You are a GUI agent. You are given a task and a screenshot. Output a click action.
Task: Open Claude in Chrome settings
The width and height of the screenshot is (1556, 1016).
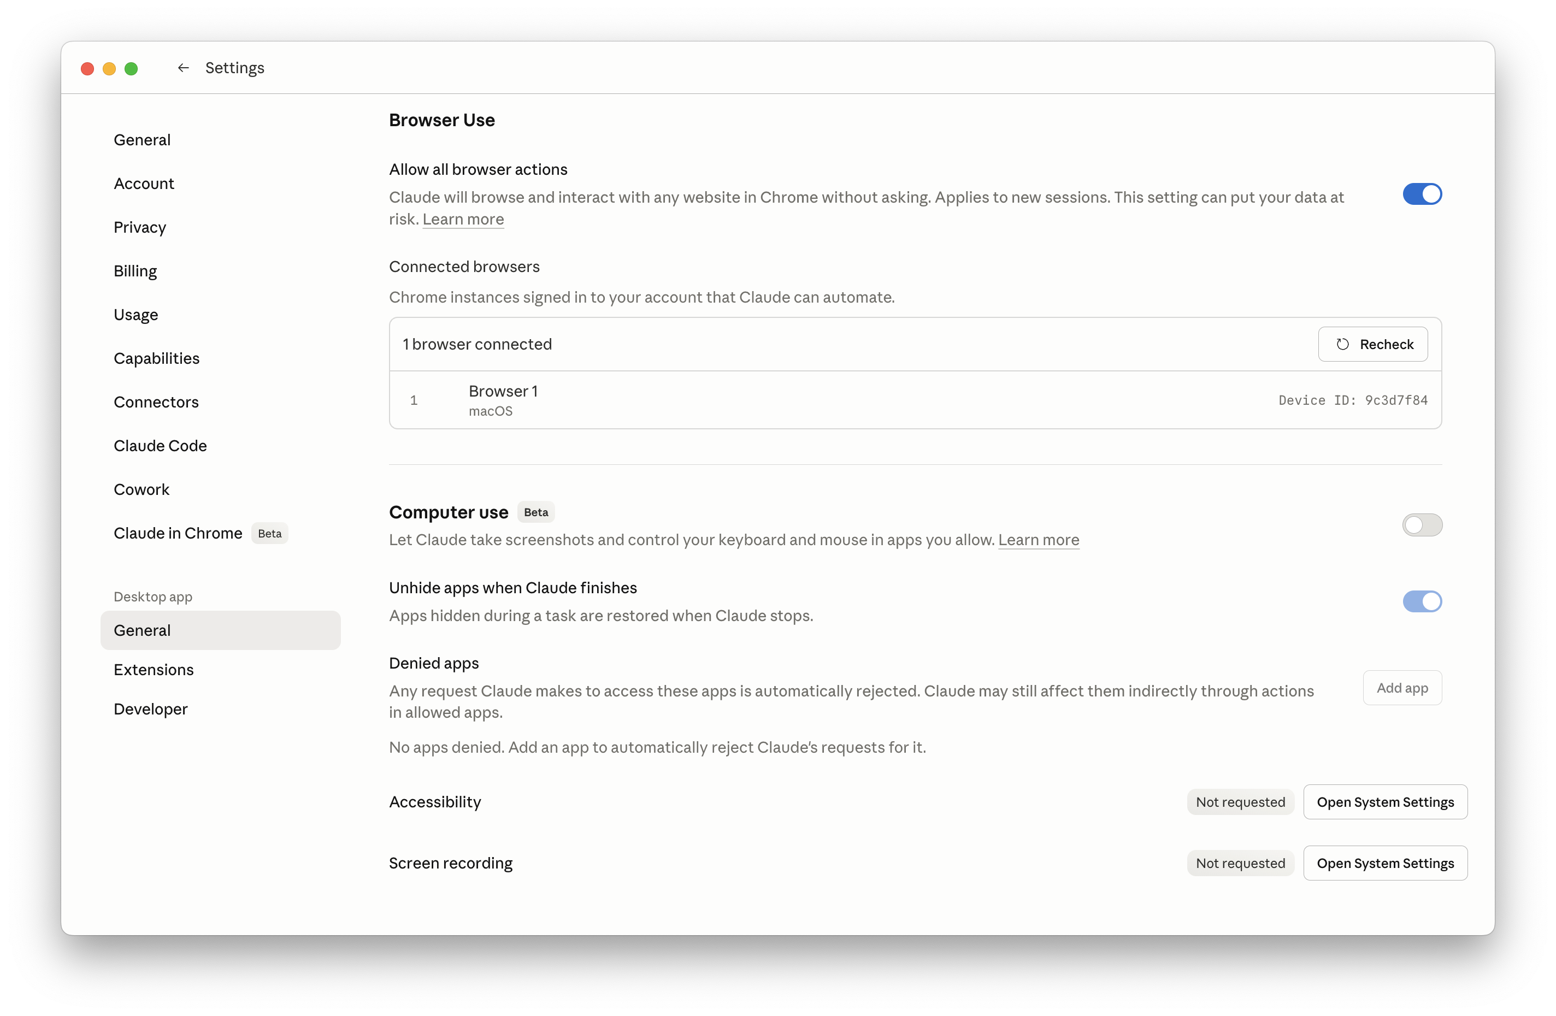click(x=178, y=534)
